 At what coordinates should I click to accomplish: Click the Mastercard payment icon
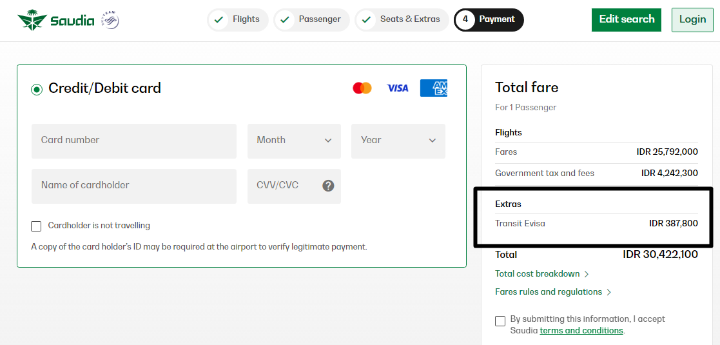tap(362, 88)
